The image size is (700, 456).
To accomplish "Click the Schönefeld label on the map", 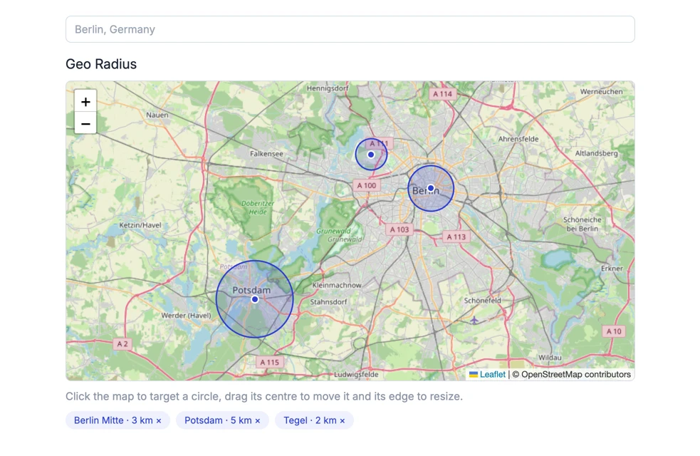I will click(483, 301).
